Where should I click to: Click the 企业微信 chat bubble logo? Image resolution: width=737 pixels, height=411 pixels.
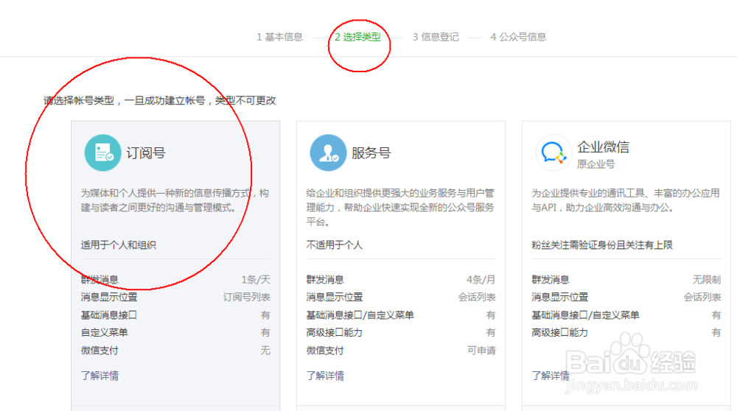point(553,152)
